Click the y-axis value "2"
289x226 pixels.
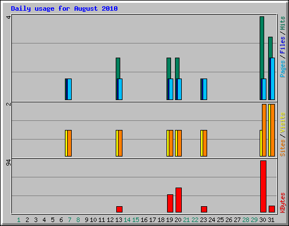pos(8,104)
